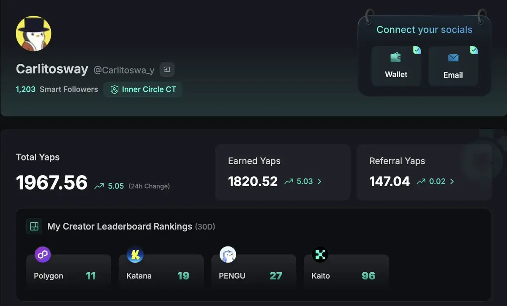
Task: Click the 1,203 Smart Followers count
Action: pos(57,89)
